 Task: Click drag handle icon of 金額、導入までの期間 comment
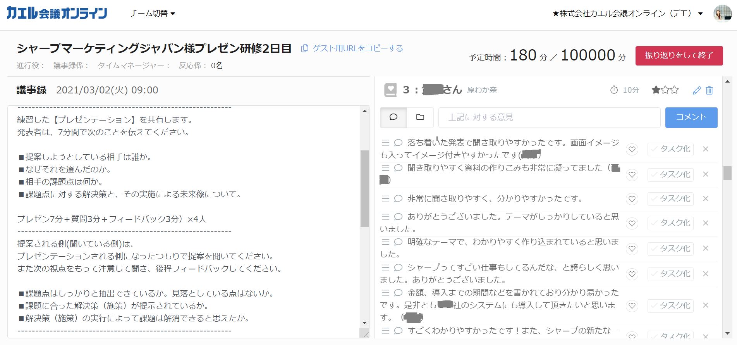click(x=385, y=293)
